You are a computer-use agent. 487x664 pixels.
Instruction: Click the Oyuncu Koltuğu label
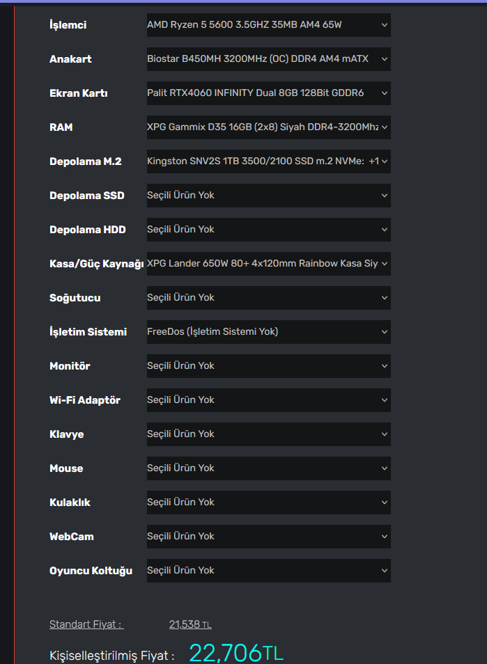[x=91, y=571]
